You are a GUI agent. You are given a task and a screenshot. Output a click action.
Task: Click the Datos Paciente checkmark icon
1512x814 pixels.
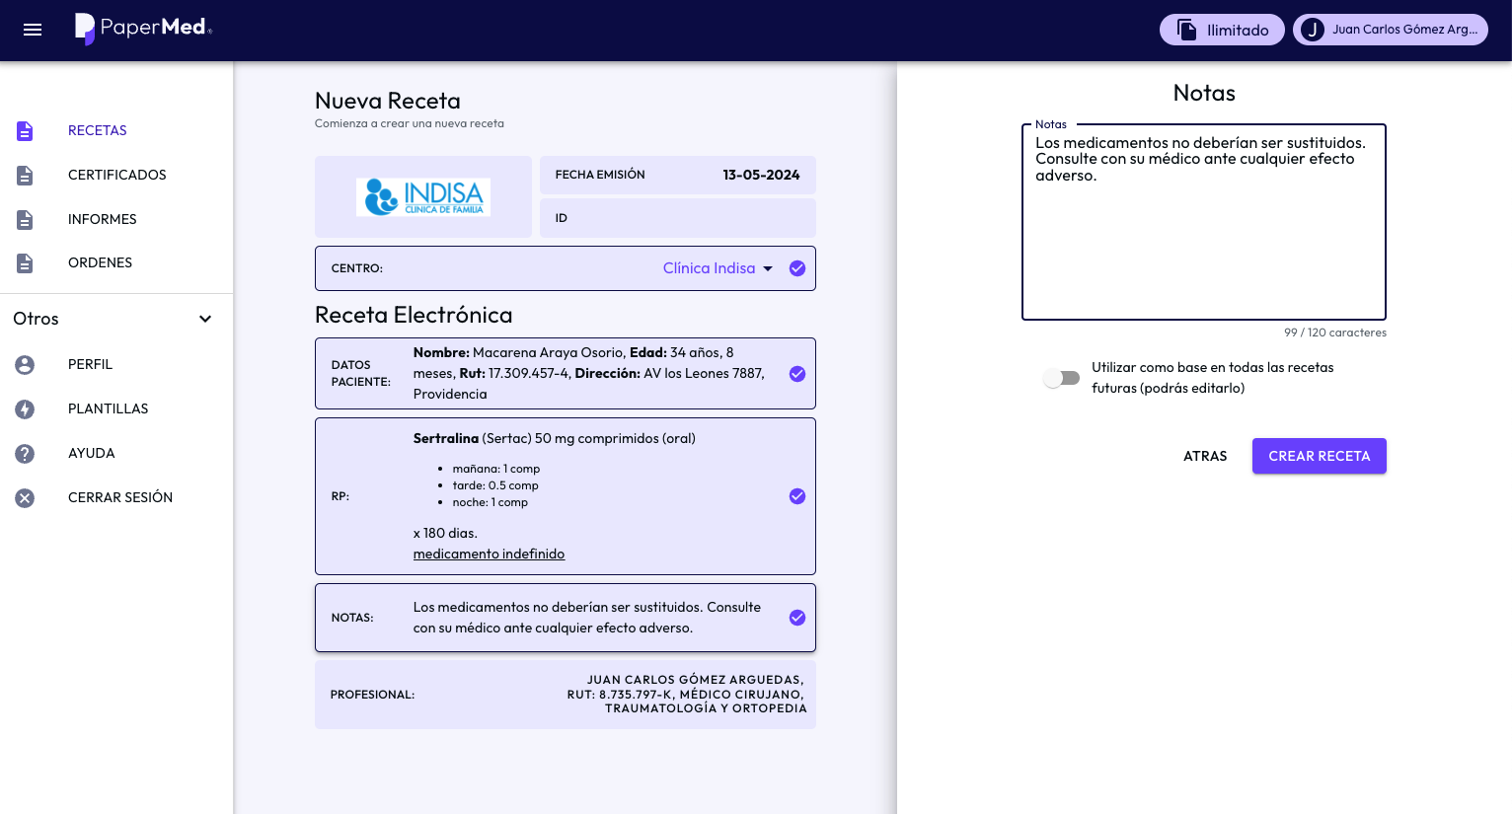(x=797, y=374)
